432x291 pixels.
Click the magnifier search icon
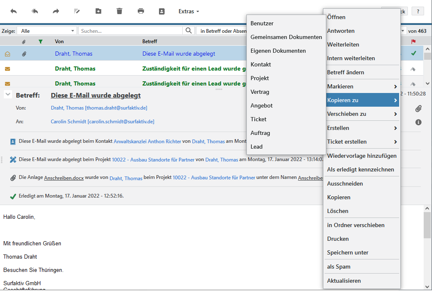coord(189,31)
